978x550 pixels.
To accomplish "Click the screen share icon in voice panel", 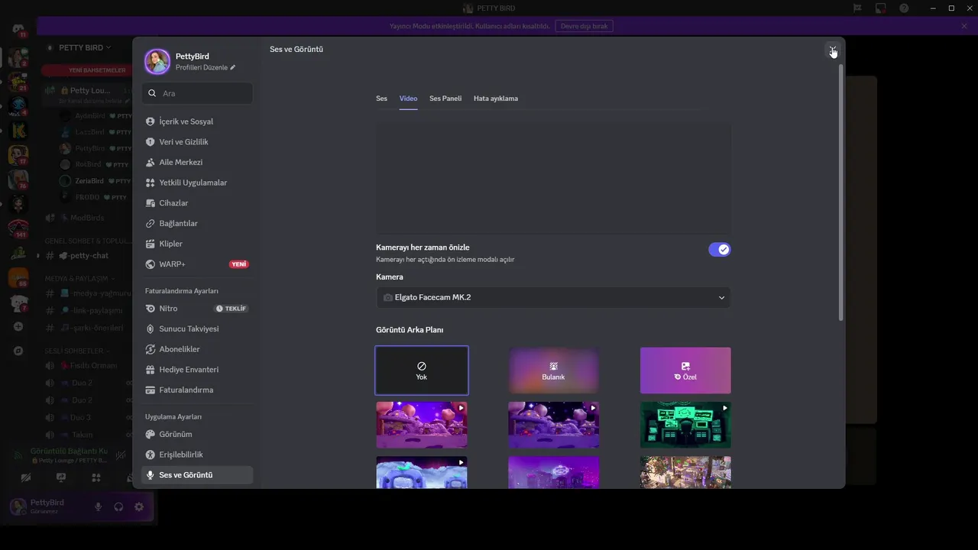I will (x=61, y=477).
